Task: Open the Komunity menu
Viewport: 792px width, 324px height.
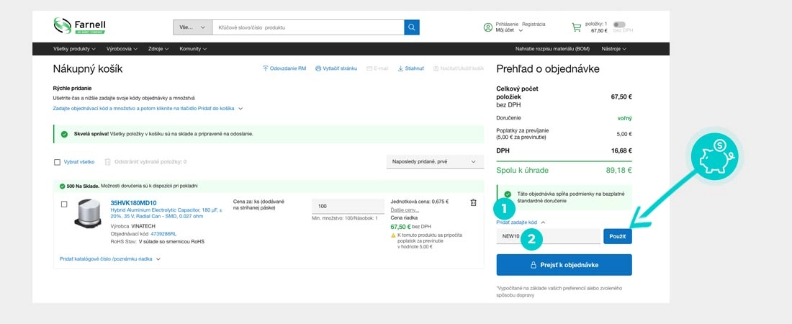Action: pos(193,49)
